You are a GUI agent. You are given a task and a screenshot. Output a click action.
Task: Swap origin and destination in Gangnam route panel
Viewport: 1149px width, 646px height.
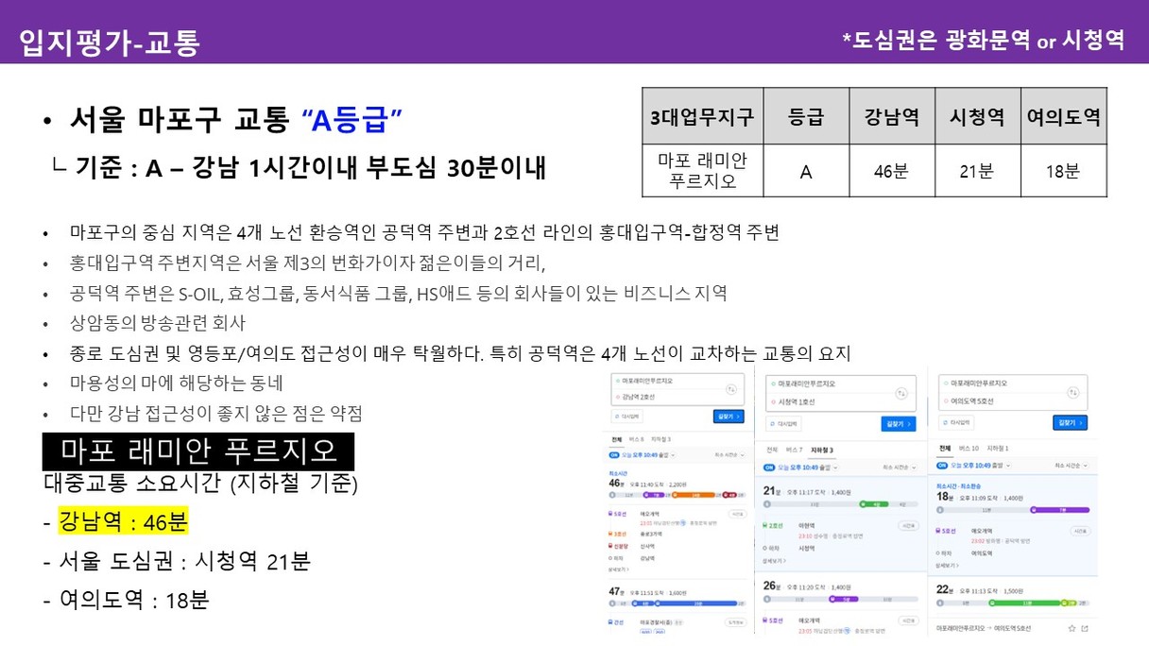click(x=731, y=389)
